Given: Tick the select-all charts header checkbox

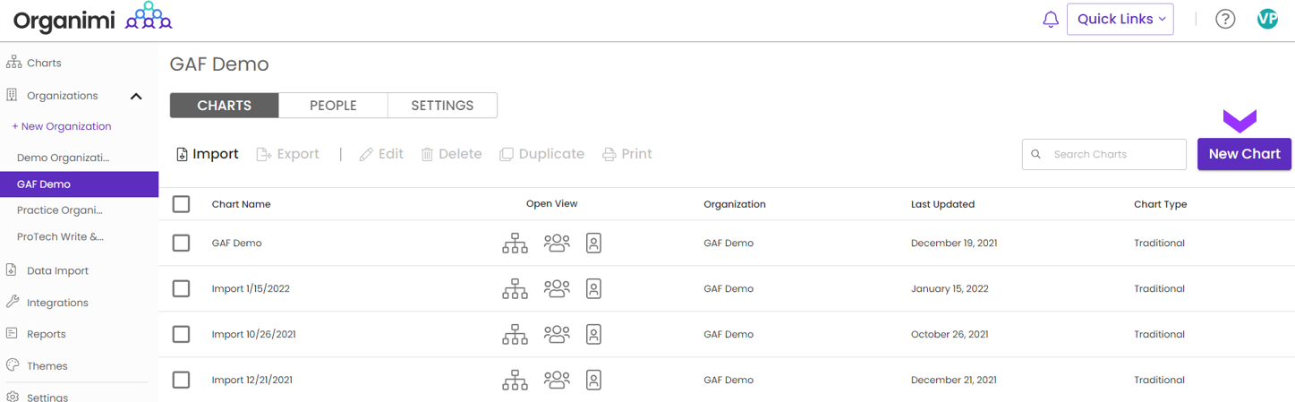Looking at the screenshot, I should tap(181, 204).
